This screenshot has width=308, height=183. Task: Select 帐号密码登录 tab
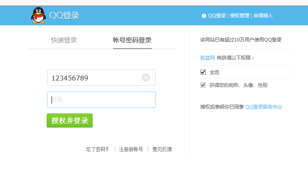pyautogui.click(x=132, y=40)
